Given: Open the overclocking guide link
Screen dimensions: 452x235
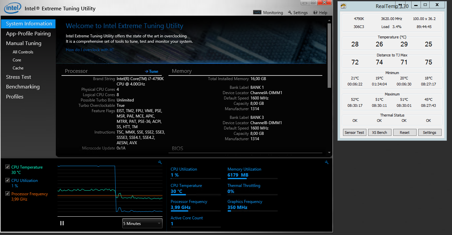Looking at the screenshot, I should click(x=89, y=49).
